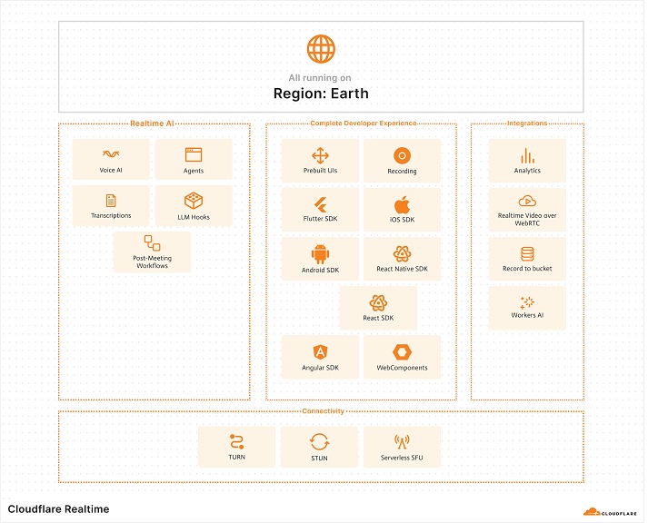This screenshot has height=523, width=648.
Task: Click the TURN tile
Action: click(x=237, y=447)
